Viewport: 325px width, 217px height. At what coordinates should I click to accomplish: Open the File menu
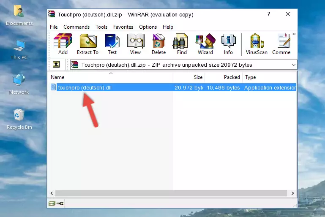[x=54, y=27]
